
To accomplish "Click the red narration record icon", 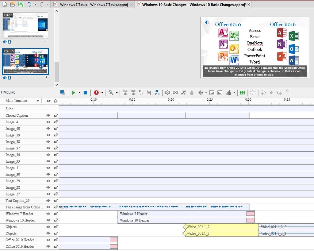I will point(96,92).
